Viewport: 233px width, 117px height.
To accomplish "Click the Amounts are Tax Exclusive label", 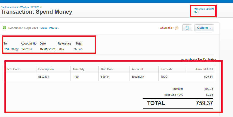I will click(x=198, y=59).
